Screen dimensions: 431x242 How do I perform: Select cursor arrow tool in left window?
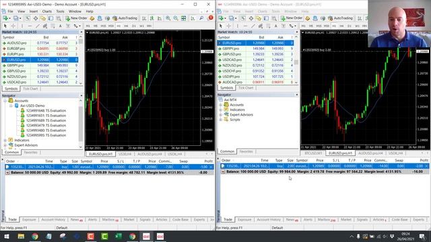click(5, 26)
